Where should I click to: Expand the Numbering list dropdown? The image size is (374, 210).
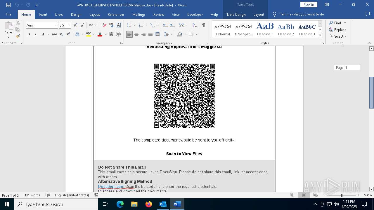[146, 25]
